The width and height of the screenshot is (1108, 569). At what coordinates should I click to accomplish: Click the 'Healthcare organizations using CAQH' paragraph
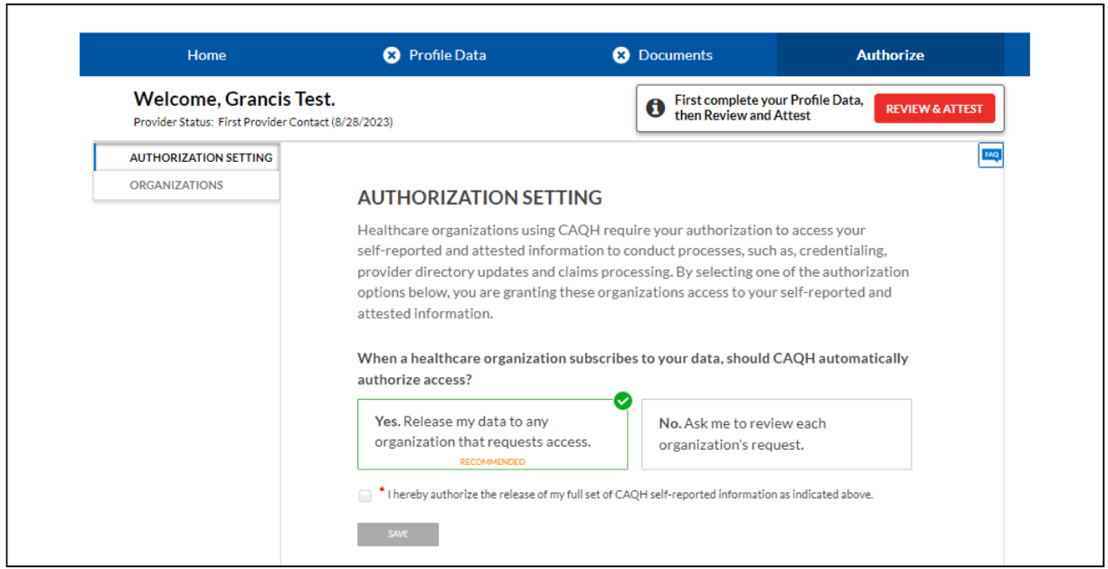633,272
